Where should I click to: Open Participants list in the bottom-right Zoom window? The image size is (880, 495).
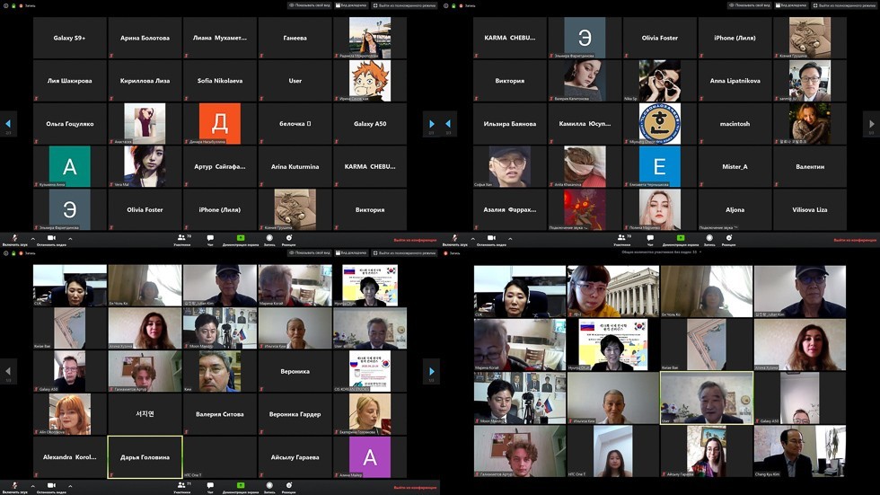[622, 486]
